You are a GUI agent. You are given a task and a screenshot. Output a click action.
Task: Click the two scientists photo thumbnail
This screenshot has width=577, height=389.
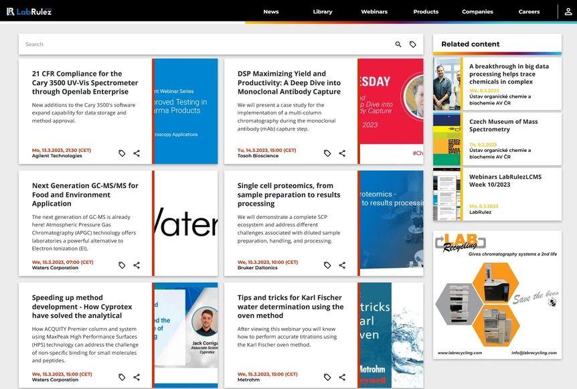coord(446,84)
